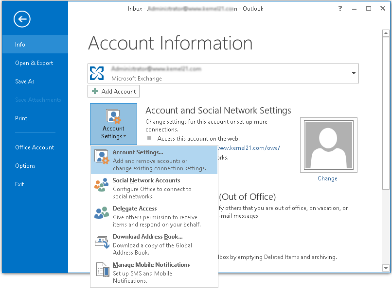Choose Social Network Accounts entry
This screenshot has height=291, width=392.
154,188
